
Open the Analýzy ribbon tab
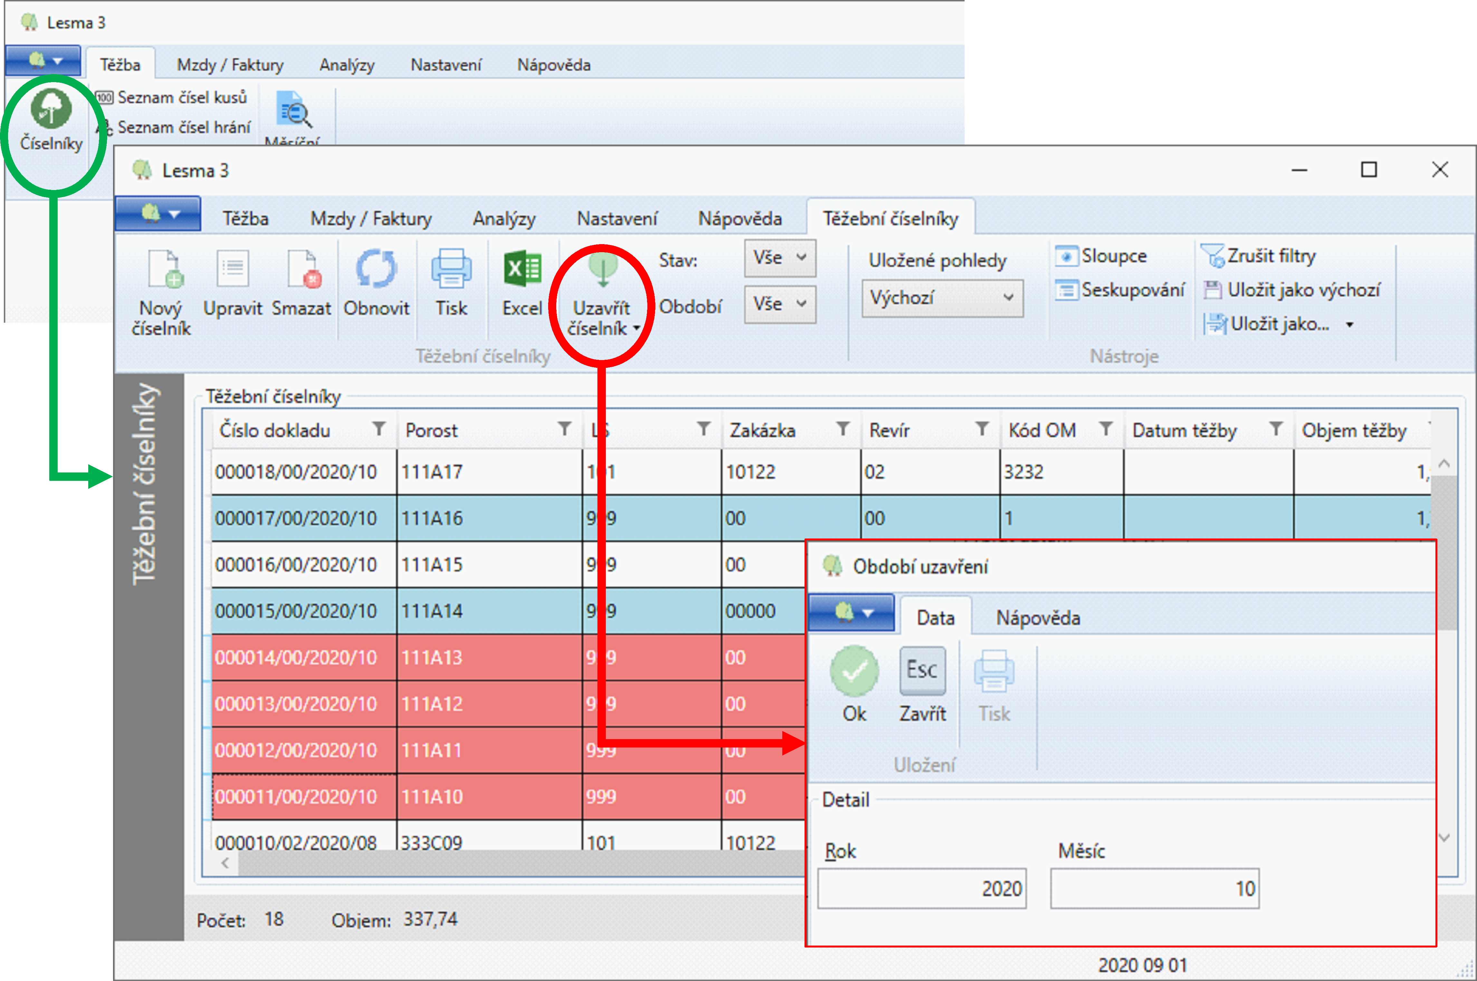504,218
